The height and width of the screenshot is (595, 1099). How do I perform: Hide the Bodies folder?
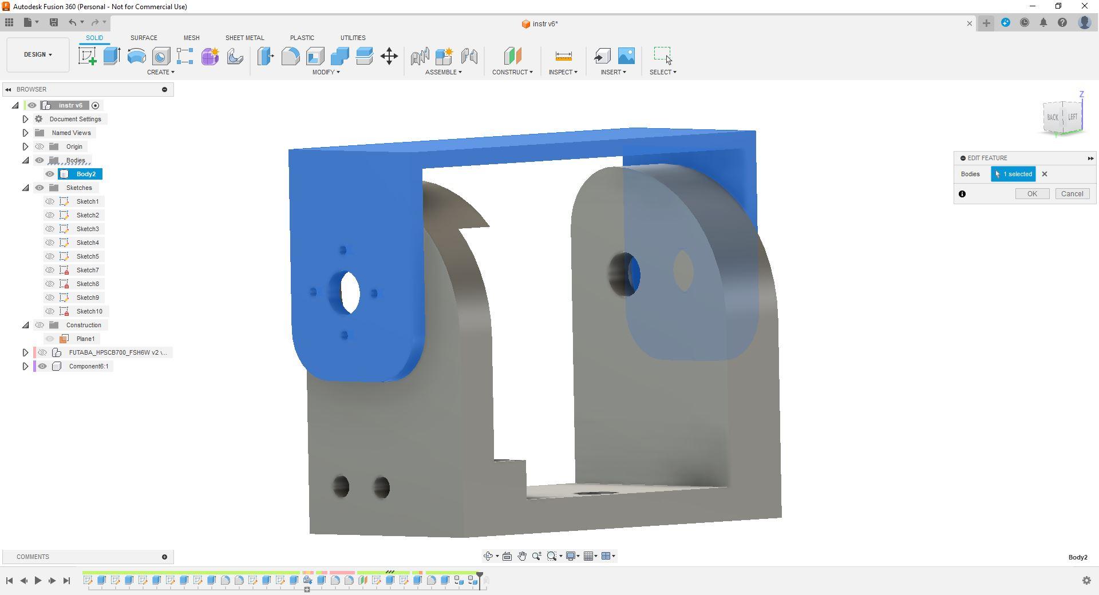[39, 160]
